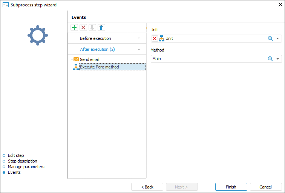Select the Send email event item
Screen dimensions: 285x193
coord(90,59)
